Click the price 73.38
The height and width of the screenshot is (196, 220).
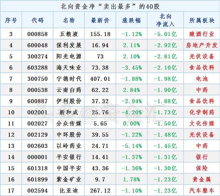point(100,68)
